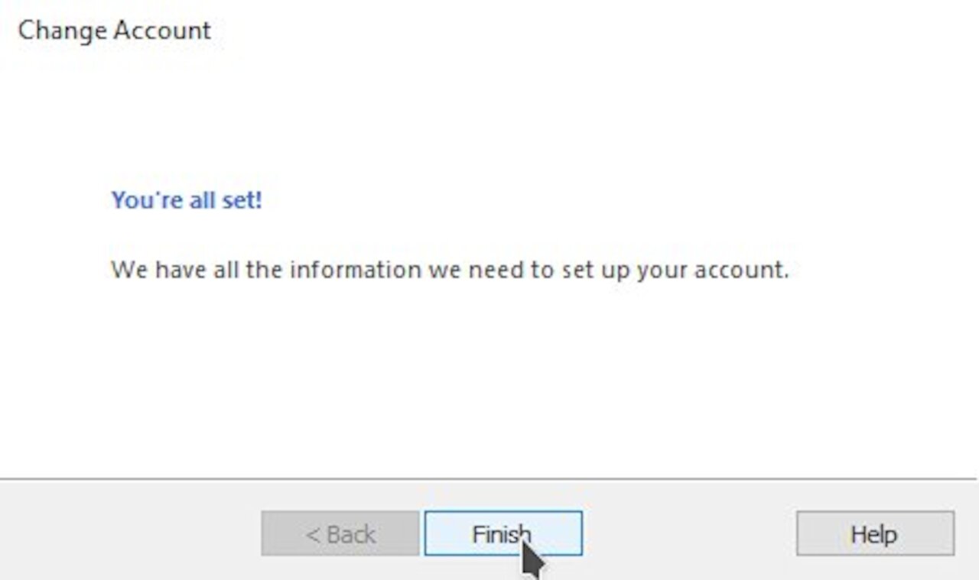Select Help at bottom right
The width and height of the screenshot is (979, 580).
pos(874,534)
